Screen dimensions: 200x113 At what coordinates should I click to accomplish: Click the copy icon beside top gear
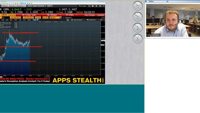click(x=97, y=6)
